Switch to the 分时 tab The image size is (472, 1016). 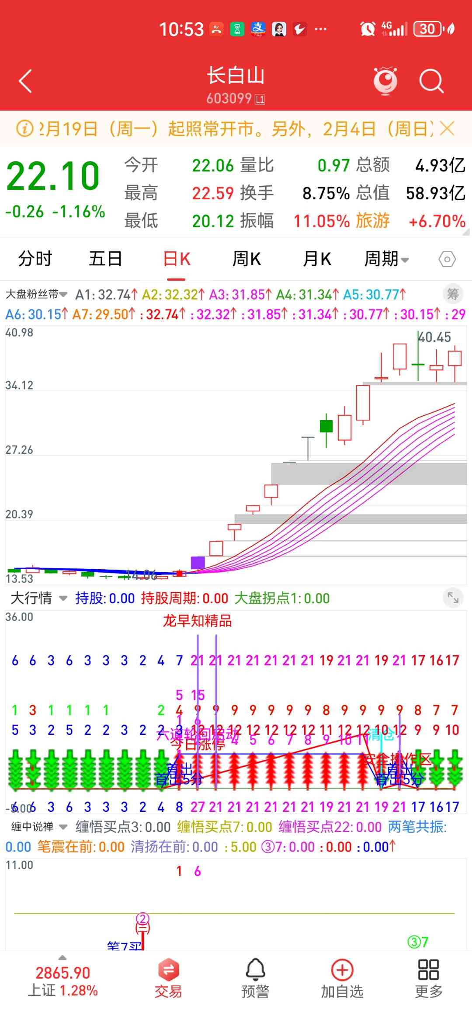click(35, 259)
